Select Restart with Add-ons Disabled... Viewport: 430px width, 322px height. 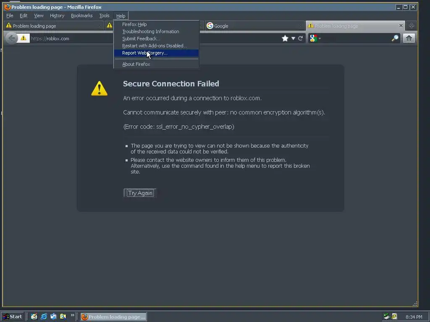156,46
